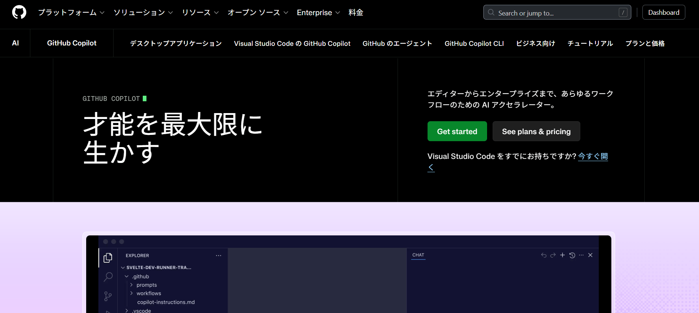Click the Dashboard button

[663, 12]
